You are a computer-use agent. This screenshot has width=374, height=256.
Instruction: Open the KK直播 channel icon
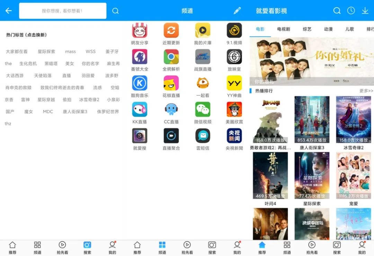140,109
